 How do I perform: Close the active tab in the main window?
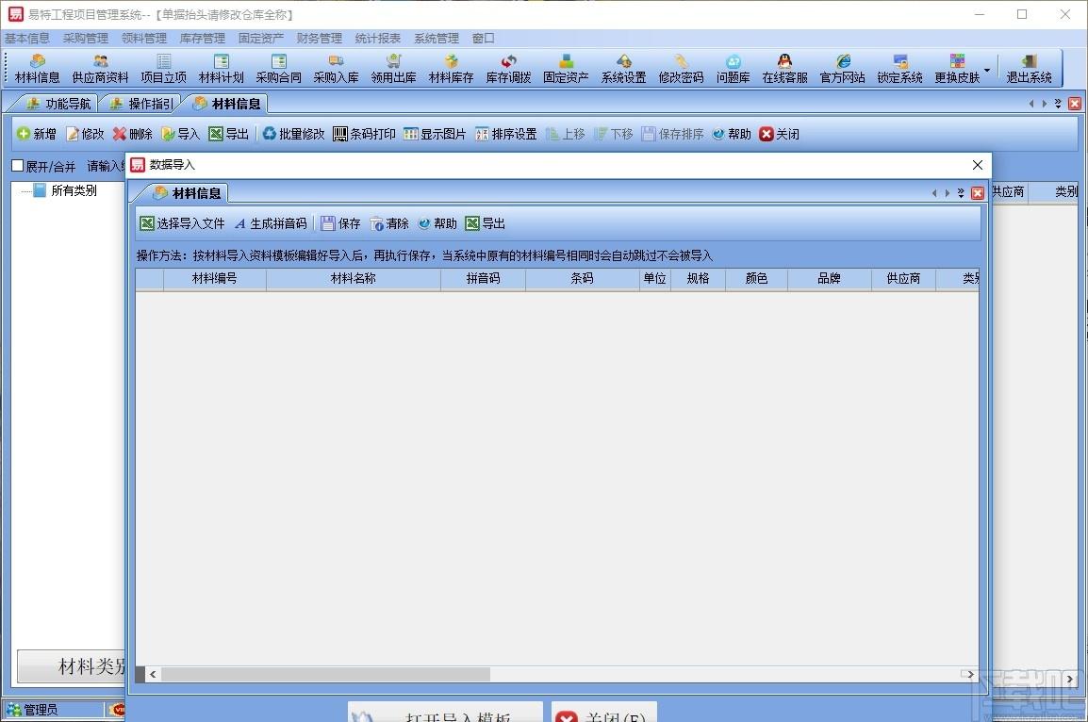(1075, 104)
